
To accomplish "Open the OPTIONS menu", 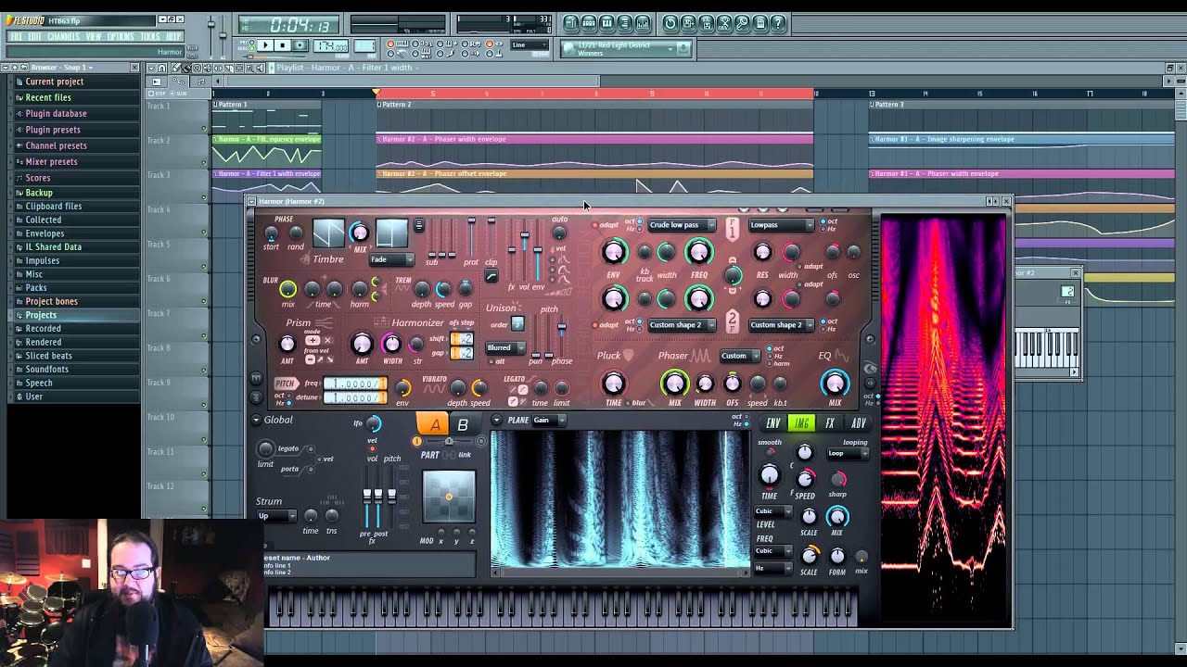I will [121, 36].
